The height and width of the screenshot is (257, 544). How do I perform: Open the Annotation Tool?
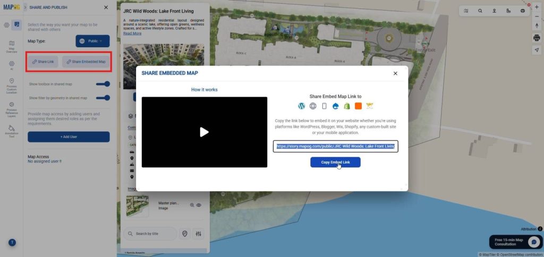click(12, 132)
